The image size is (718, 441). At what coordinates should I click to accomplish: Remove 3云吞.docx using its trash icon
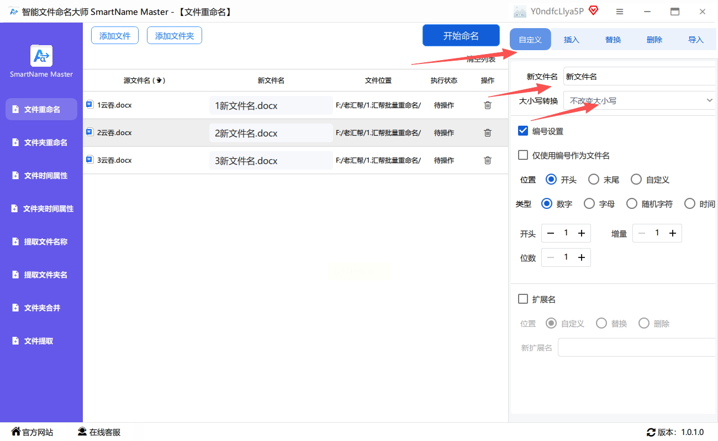click(487, 160)
